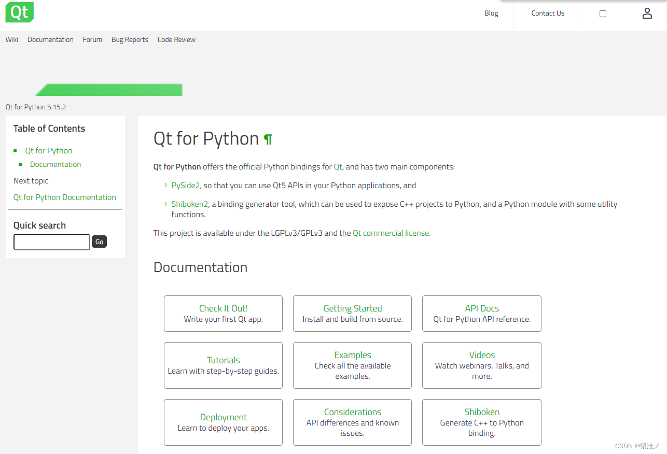The image size is (667, 454).
Task: Click the Quick search heading
Action: click(39, 225)
